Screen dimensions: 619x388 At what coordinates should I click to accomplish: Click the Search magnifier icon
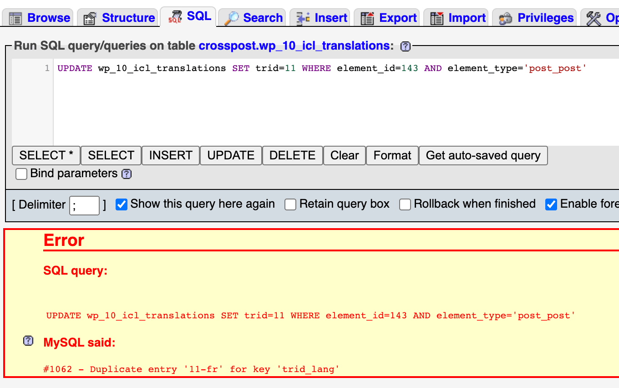click(231, 18)
